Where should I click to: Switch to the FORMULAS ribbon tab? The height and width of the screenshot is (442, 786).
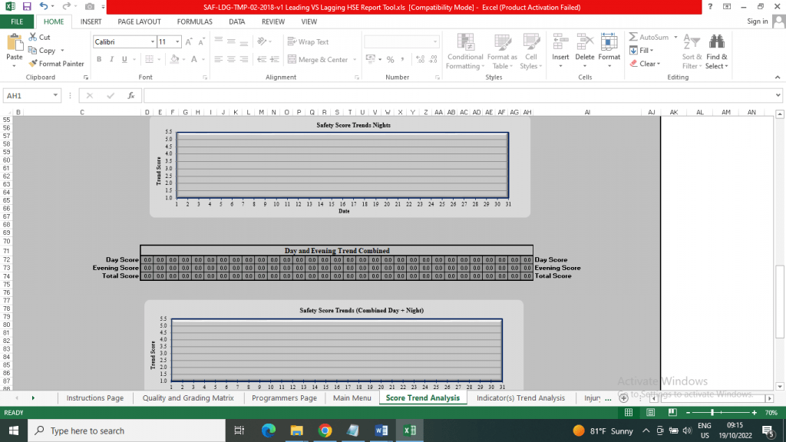[x=194, y=21]
